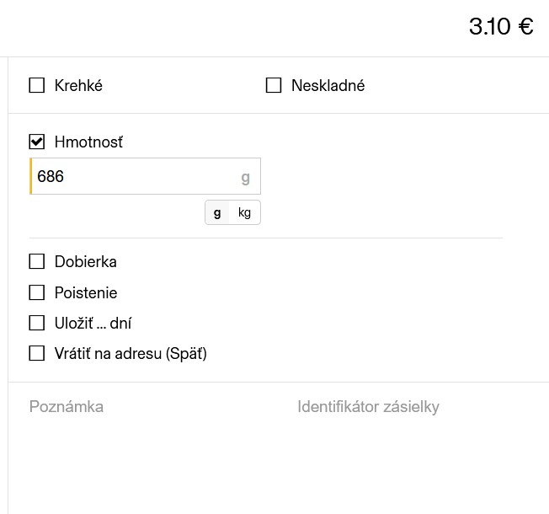The height and width of the screenshot is (514, 549).
Task: Click the weight field containing 686
Action: click(x=135, y=177)
